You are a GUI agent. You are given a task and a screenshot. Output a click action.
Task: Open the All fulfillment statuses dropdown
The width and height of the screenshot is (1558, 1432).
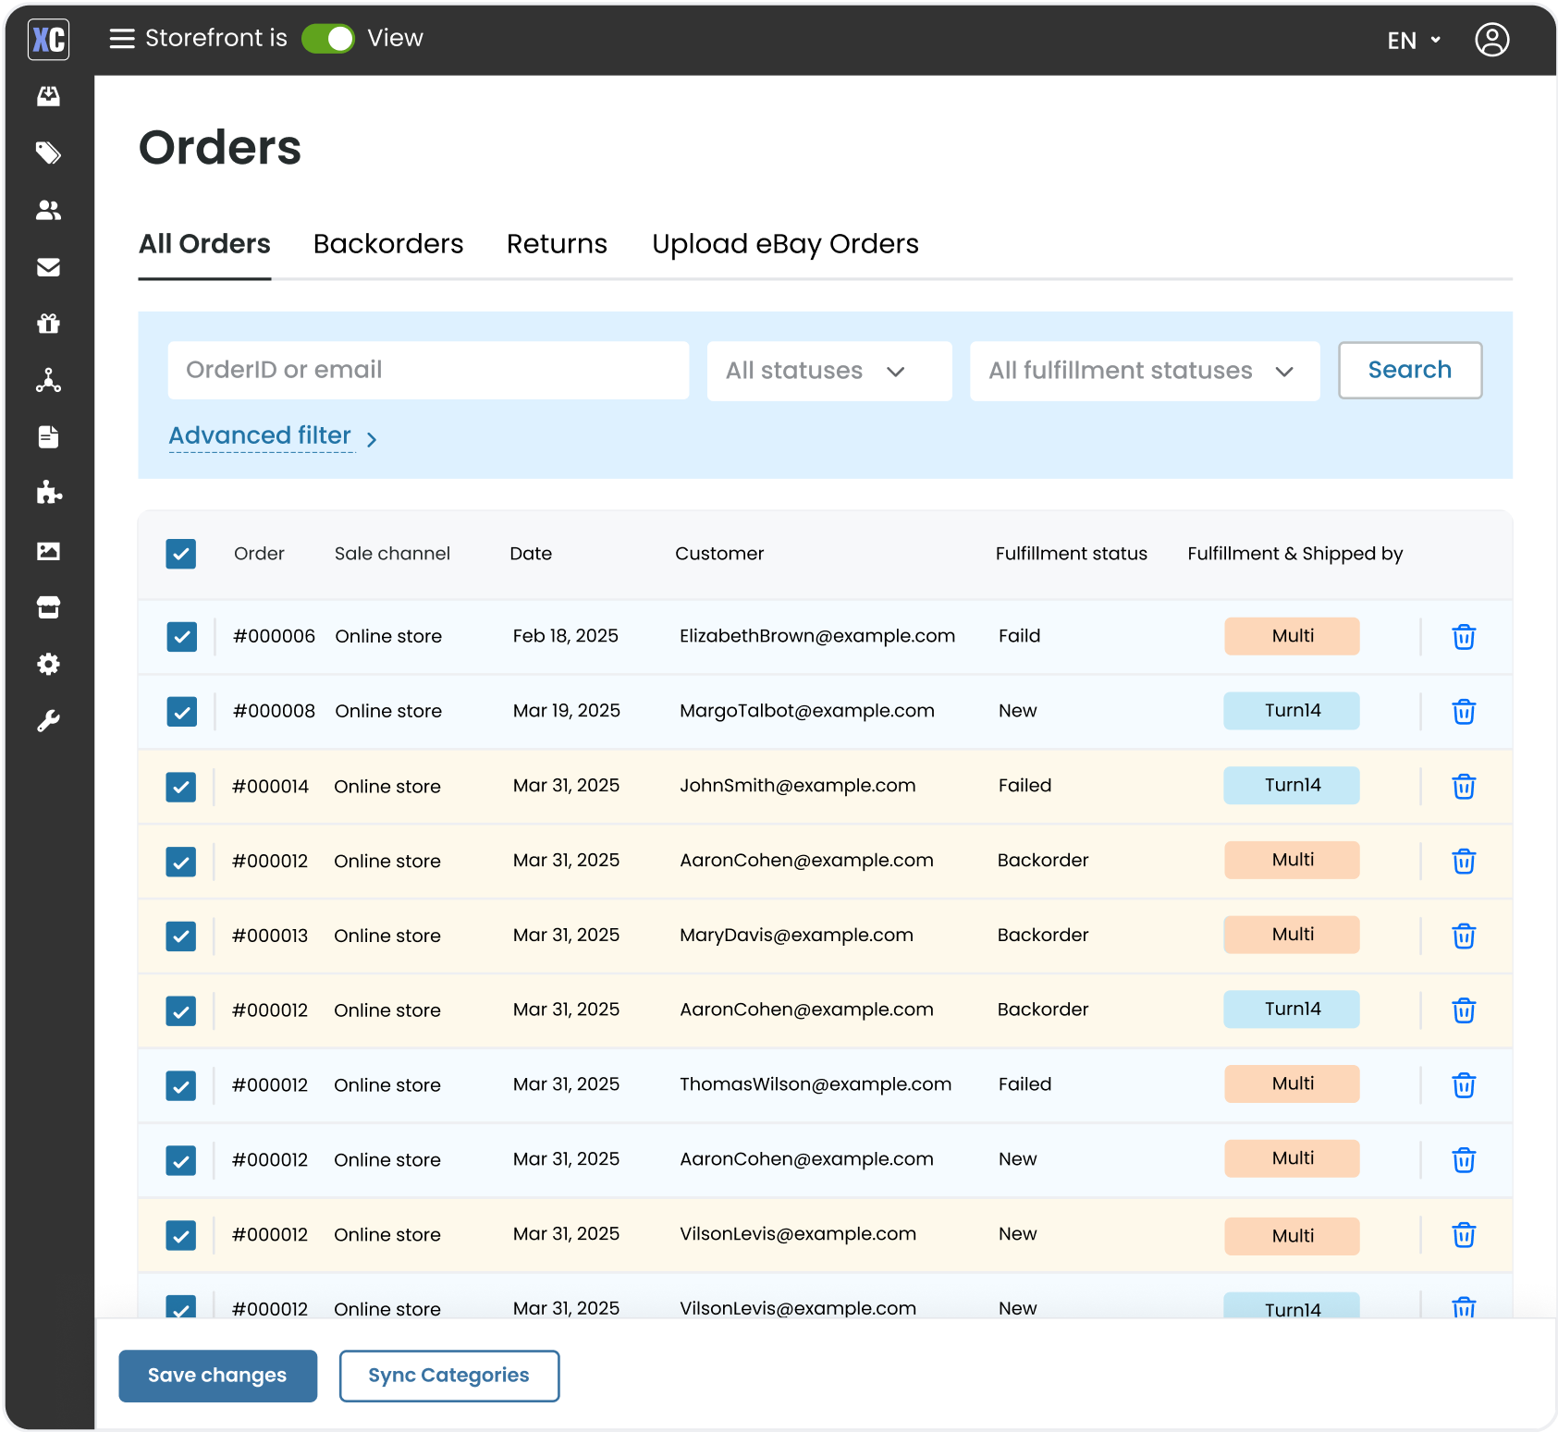[x=1144, y=371]
